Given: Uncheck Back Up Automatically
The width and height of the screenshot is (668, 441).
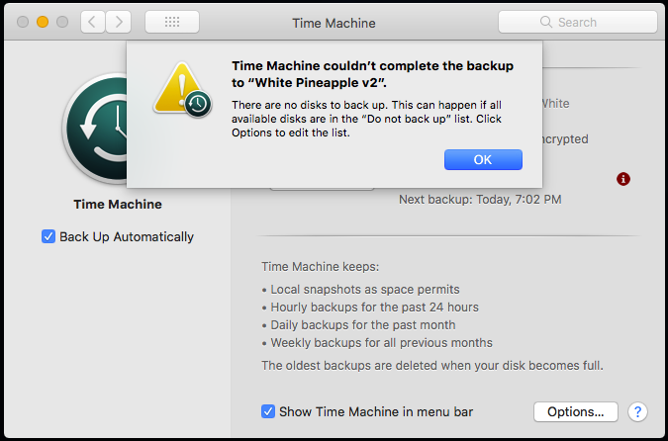Looking at the screenshot, I should tap(48, 236).
